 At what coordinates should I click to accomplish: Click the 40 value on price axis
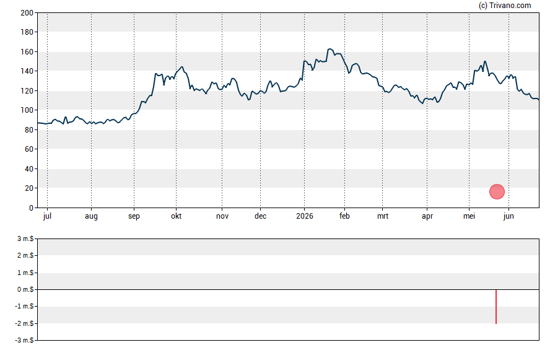point(29,168)
